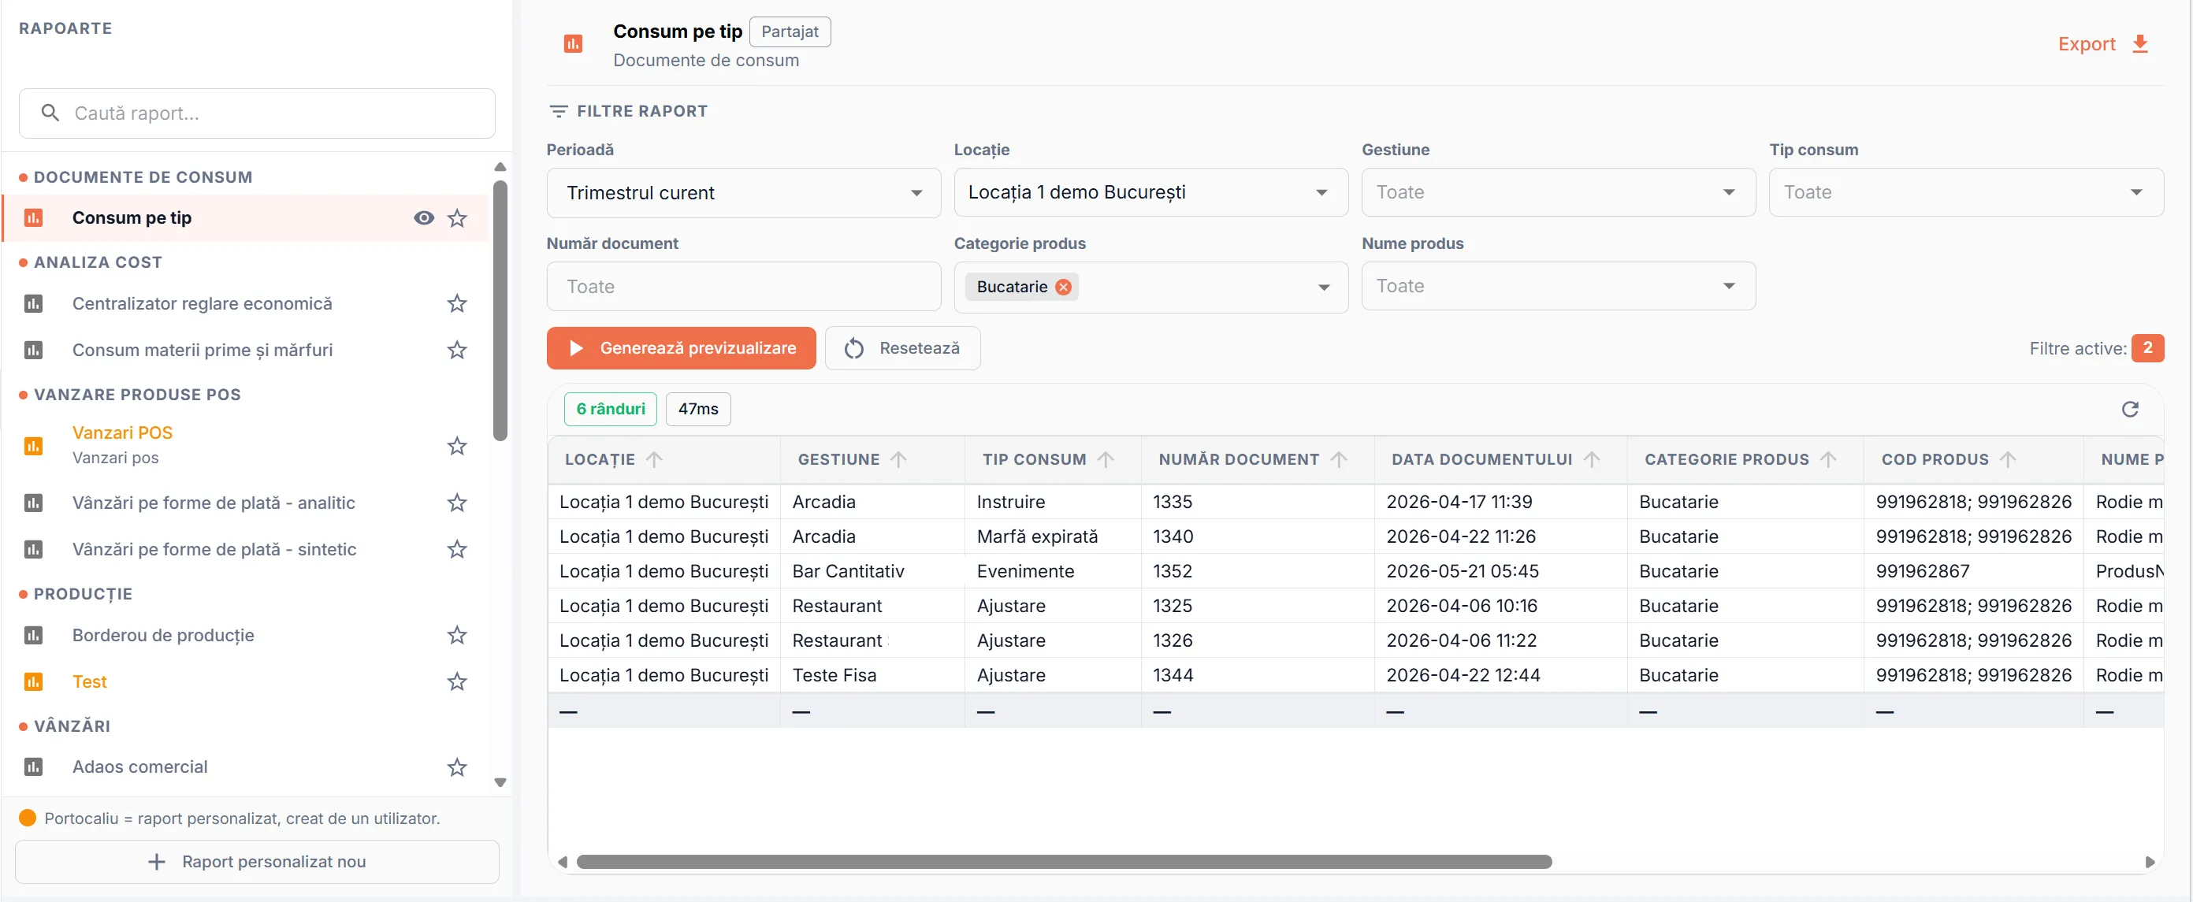
Task: Click the sidebar vertical scrollbar thumb
Action: pyautogui.click(x=500, y=310)
